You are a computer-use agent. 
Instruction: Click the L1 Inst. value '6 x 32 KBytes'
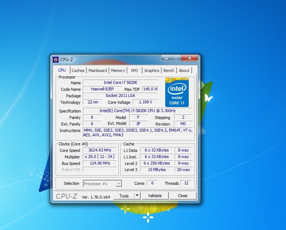click(157, 157)
